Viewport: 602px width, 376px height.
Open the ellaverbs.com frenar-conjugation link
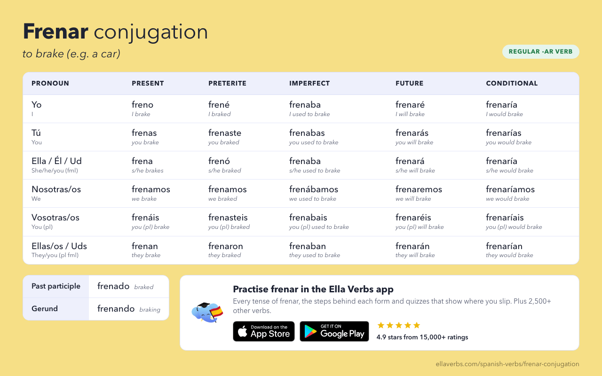(x=507, y=364)
